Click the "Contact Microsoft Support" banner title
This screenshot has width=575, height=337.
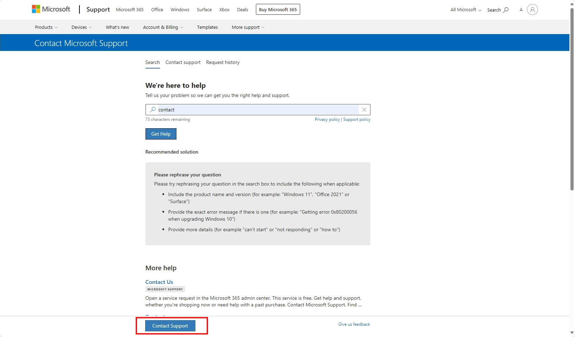(x=81, y=43)
